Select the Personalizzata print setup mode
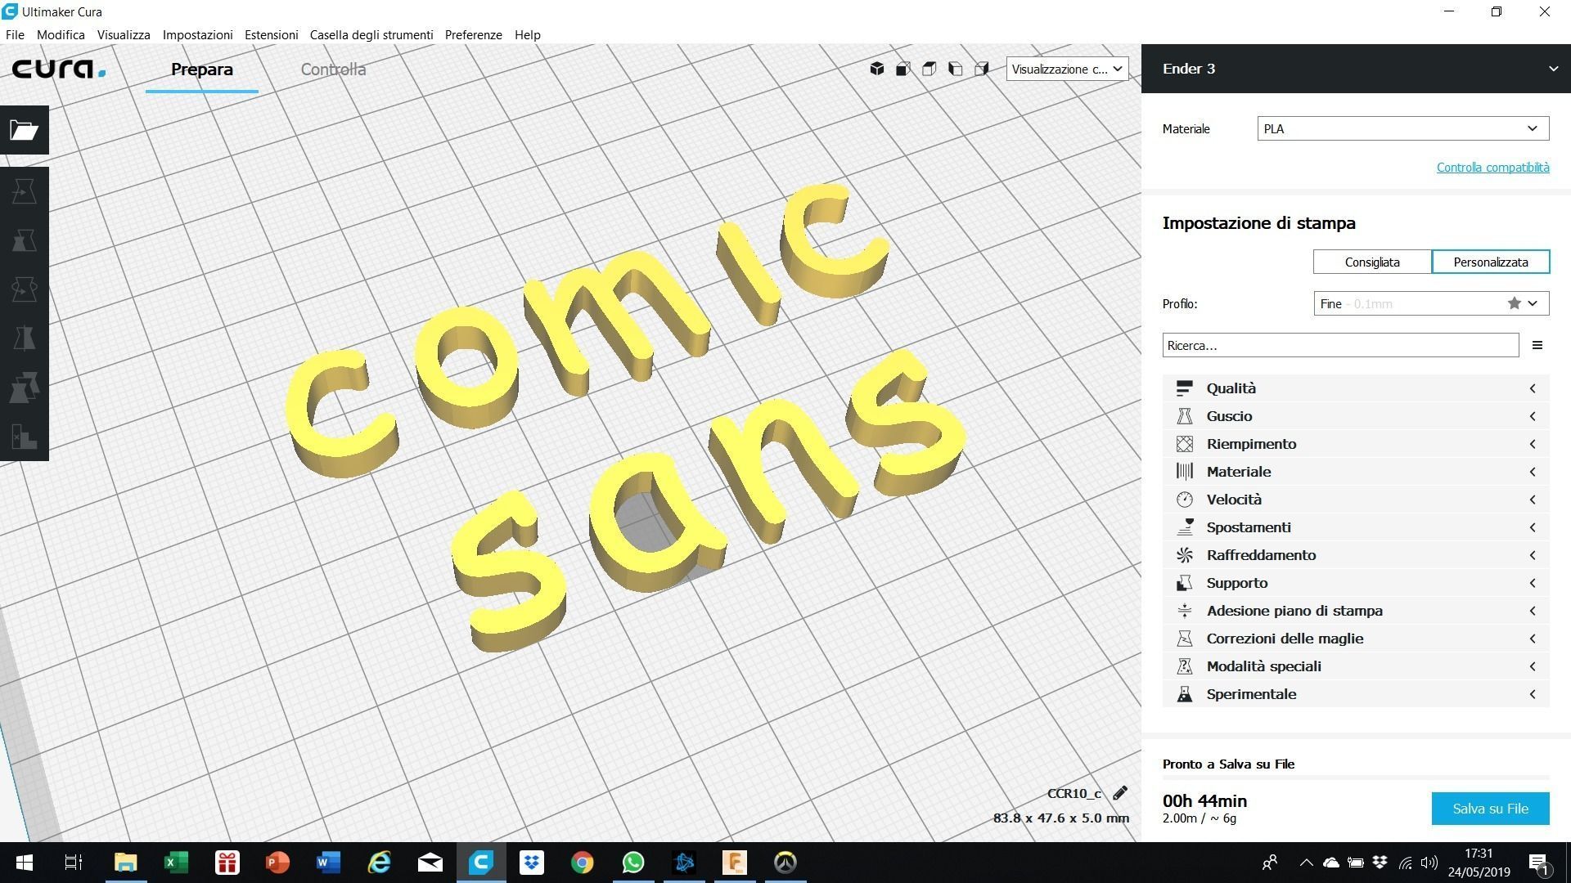 coord(1491,262)
